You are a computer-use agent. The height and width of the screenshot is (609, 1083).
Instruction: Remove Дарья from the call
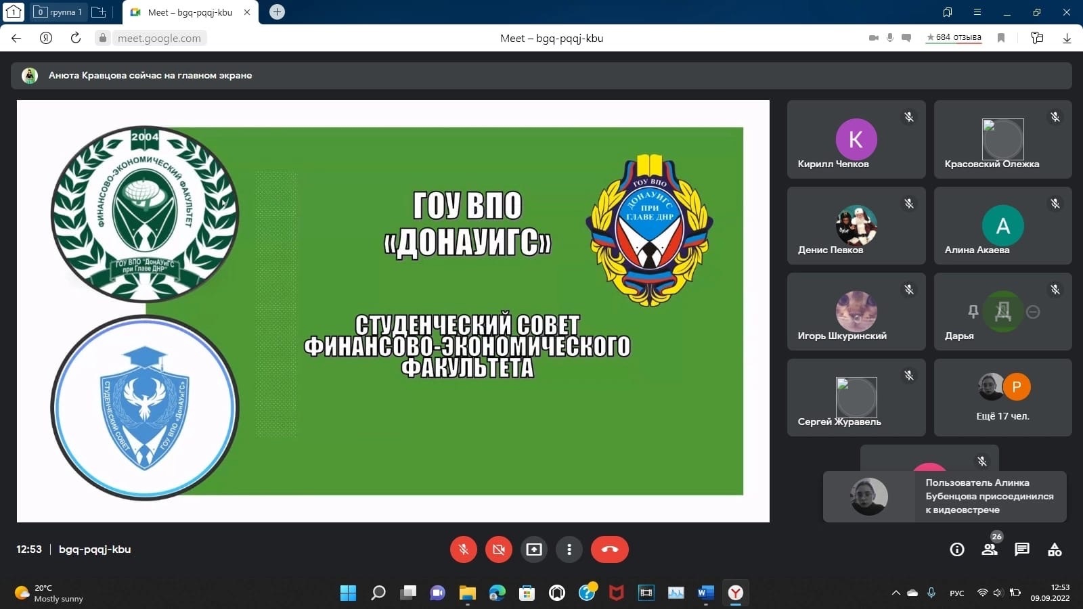tap(1033, 311)
